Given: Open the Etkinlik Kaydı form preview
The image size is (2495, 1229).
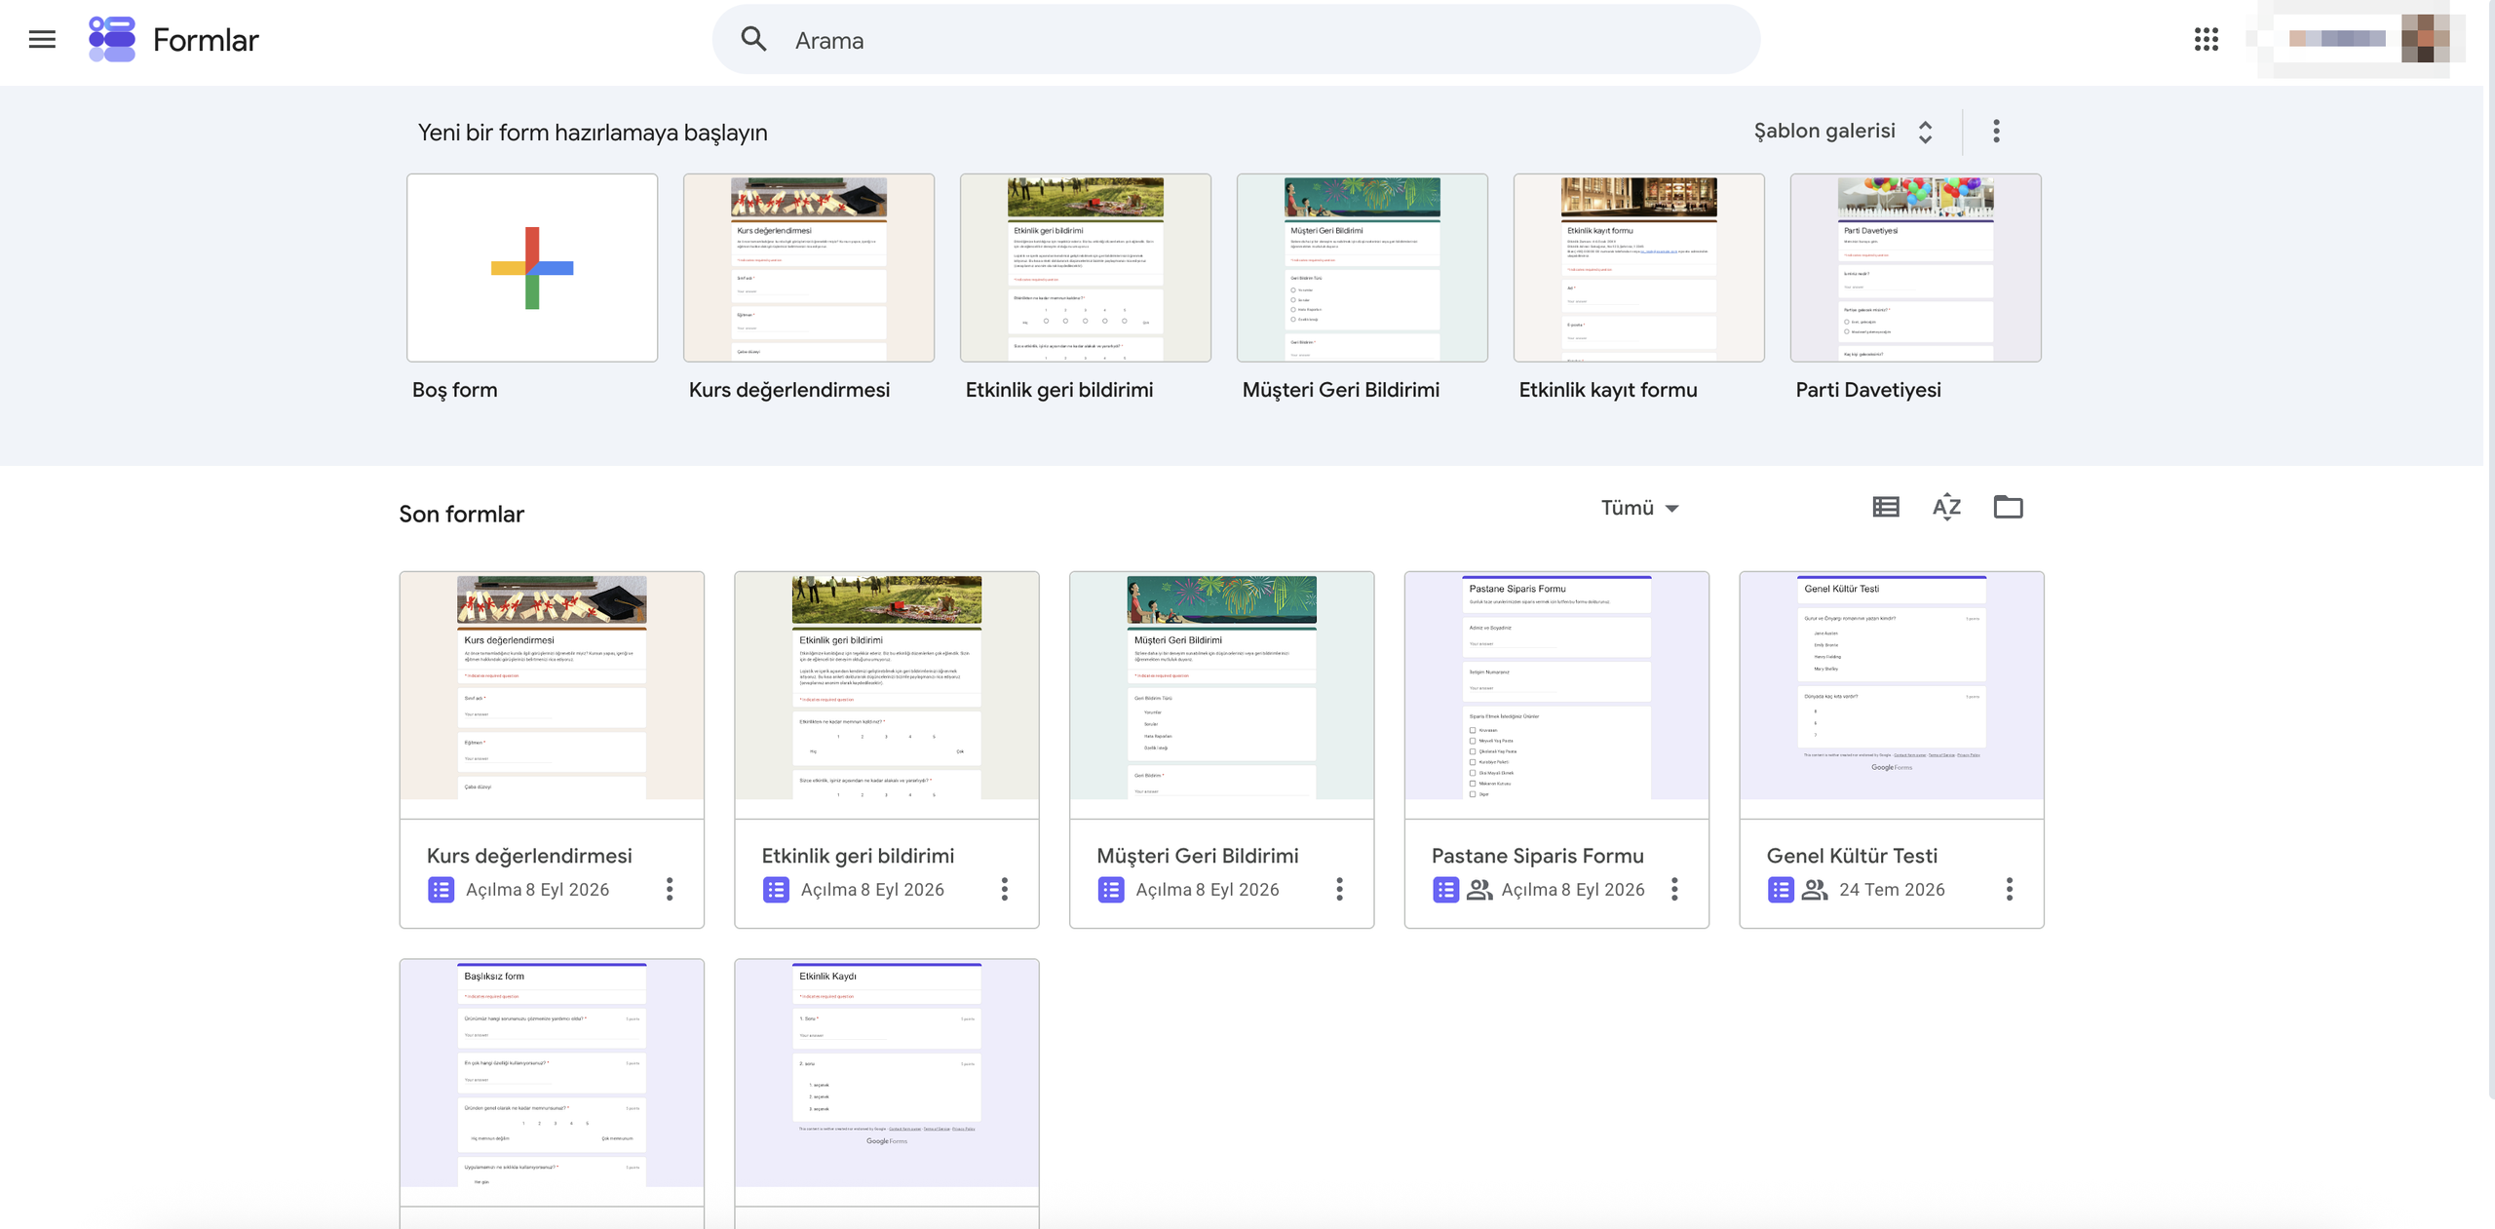Looking at the screenshot, I should tap(887, 1082).
